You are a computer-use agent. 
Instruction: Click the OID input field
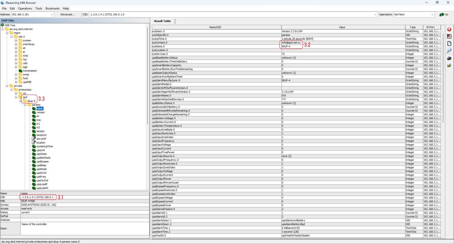(232, 15)
